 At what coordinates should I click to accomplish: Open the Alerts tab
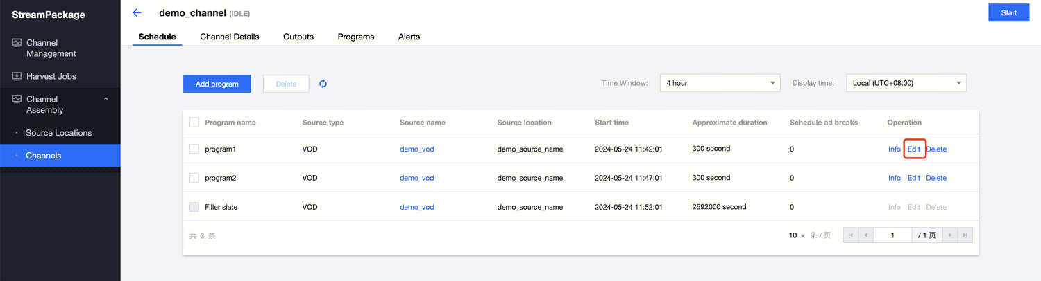click(409, 37)
